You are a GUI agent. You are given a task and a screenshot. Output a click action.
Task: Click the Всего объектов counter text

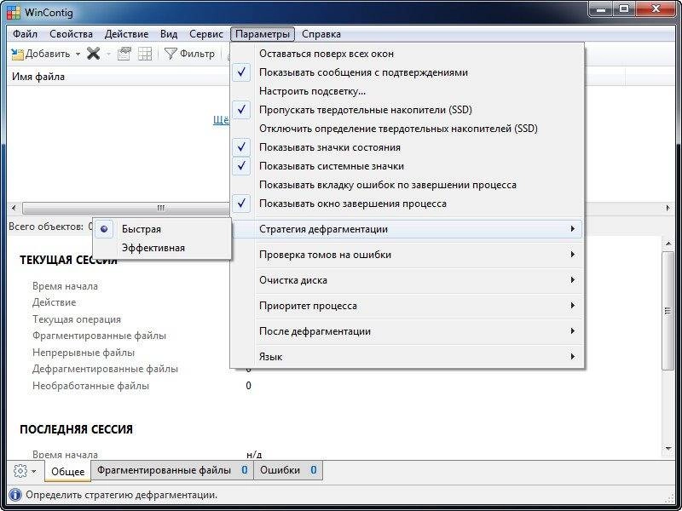pos(50,227)
